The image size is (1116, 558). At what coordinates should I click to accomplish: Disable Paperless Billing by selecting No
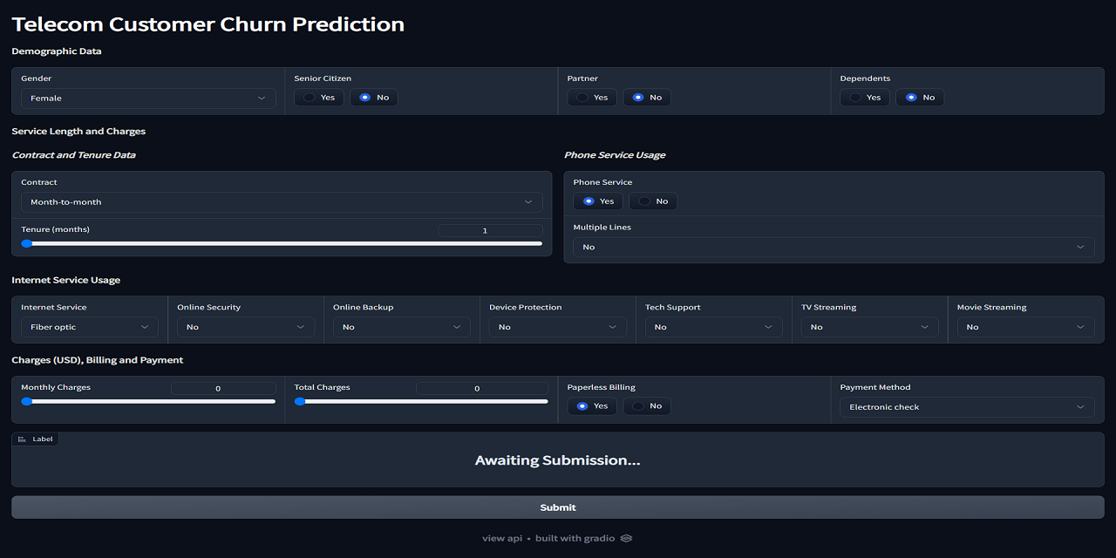(x=647, y=405)
